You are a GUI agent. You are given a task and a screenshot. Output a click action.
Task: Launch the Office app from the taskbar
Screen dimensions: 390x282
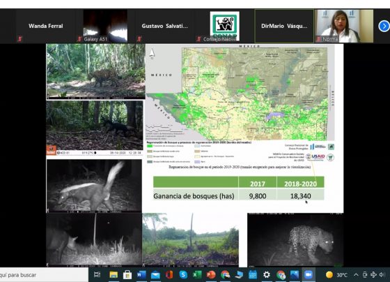coord(169,275)
